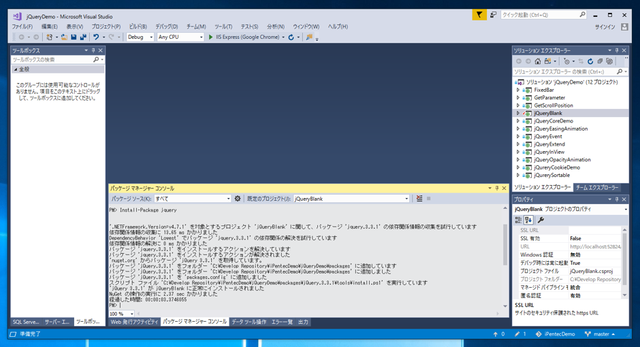Click the browser Refresh icon in toolbar
640x347 pixels.
(291, 37)
